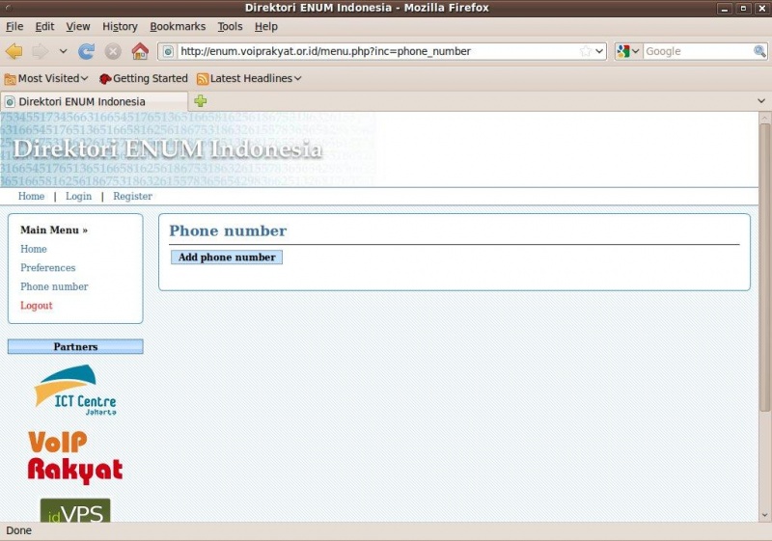This screenshot has height=541, width=772.
Task: Click the Main Menu » heading
Action: (54, 230)
